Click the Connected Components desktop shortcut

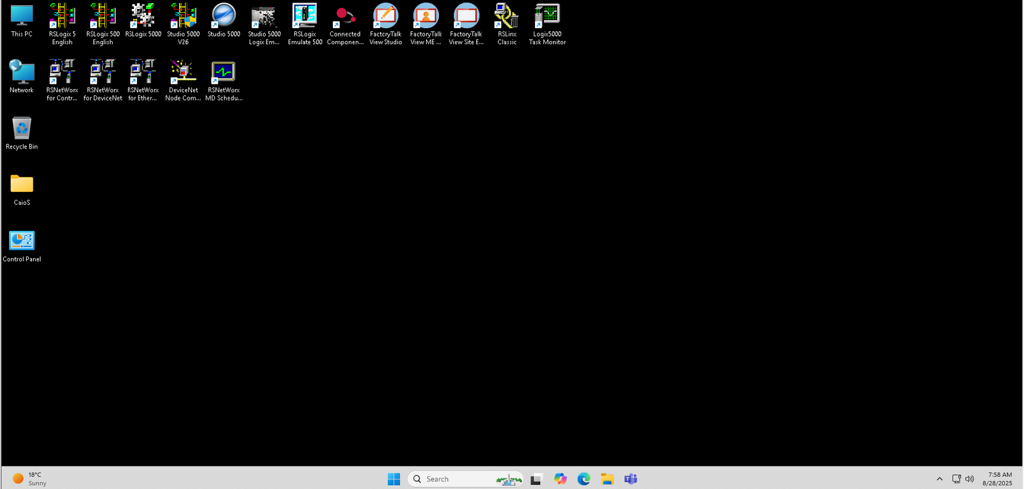[345, 24]
